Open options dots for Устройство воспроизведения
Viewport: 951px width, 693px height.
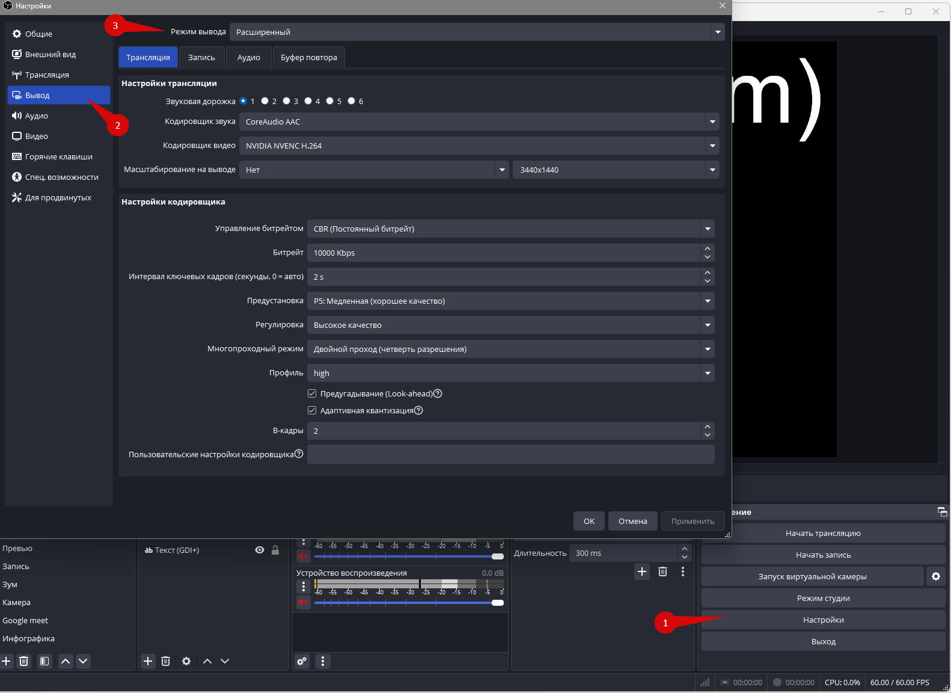[x=304, y=586]
